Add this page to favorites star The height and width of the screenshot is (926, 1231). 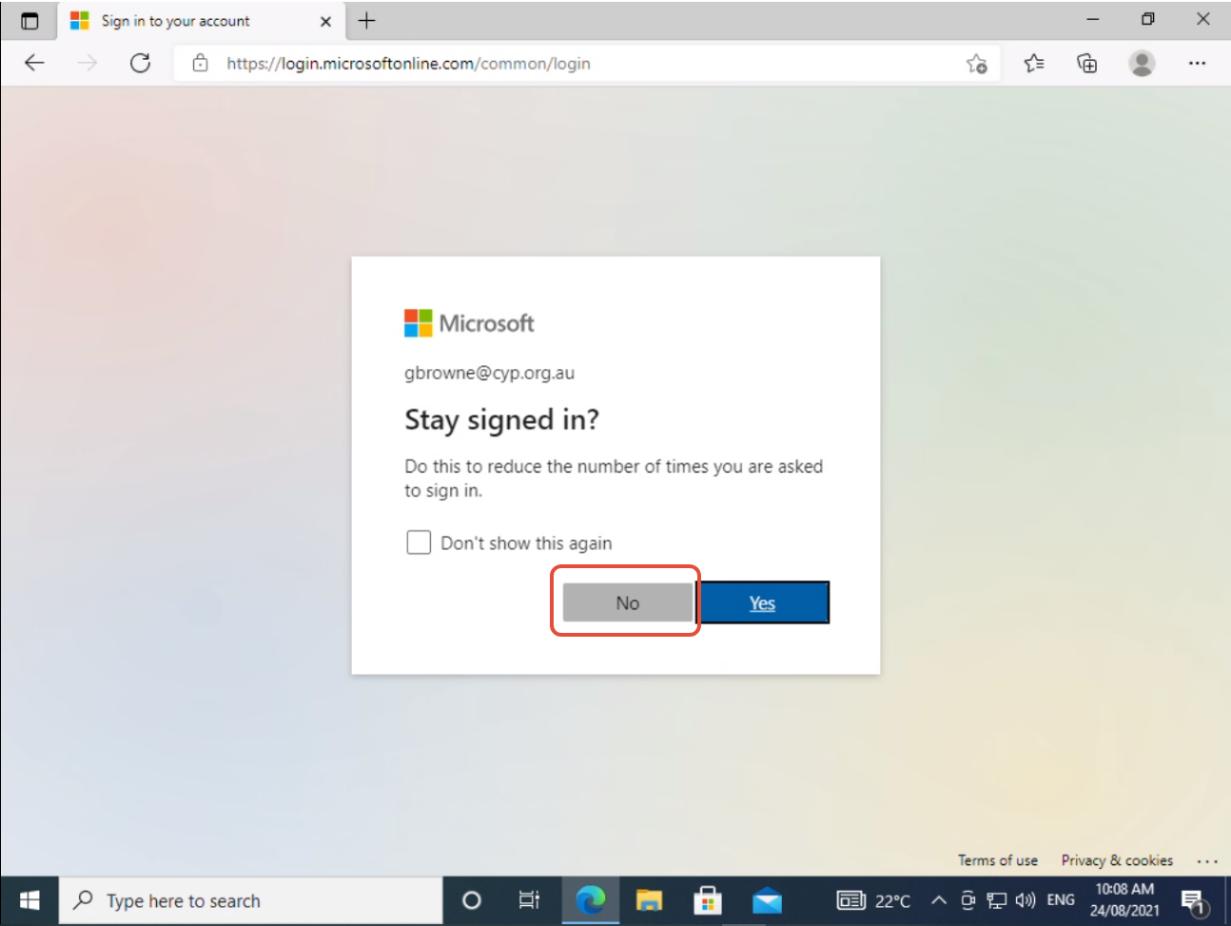point(977,64)
